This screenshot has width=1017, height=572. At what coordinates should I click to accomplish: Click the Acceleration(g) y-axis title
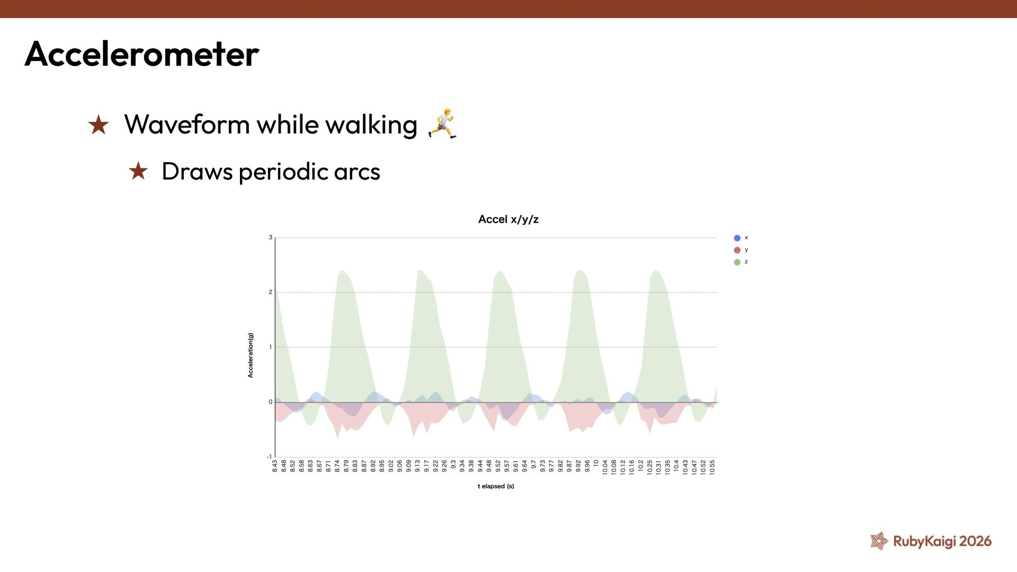point(251,355)
